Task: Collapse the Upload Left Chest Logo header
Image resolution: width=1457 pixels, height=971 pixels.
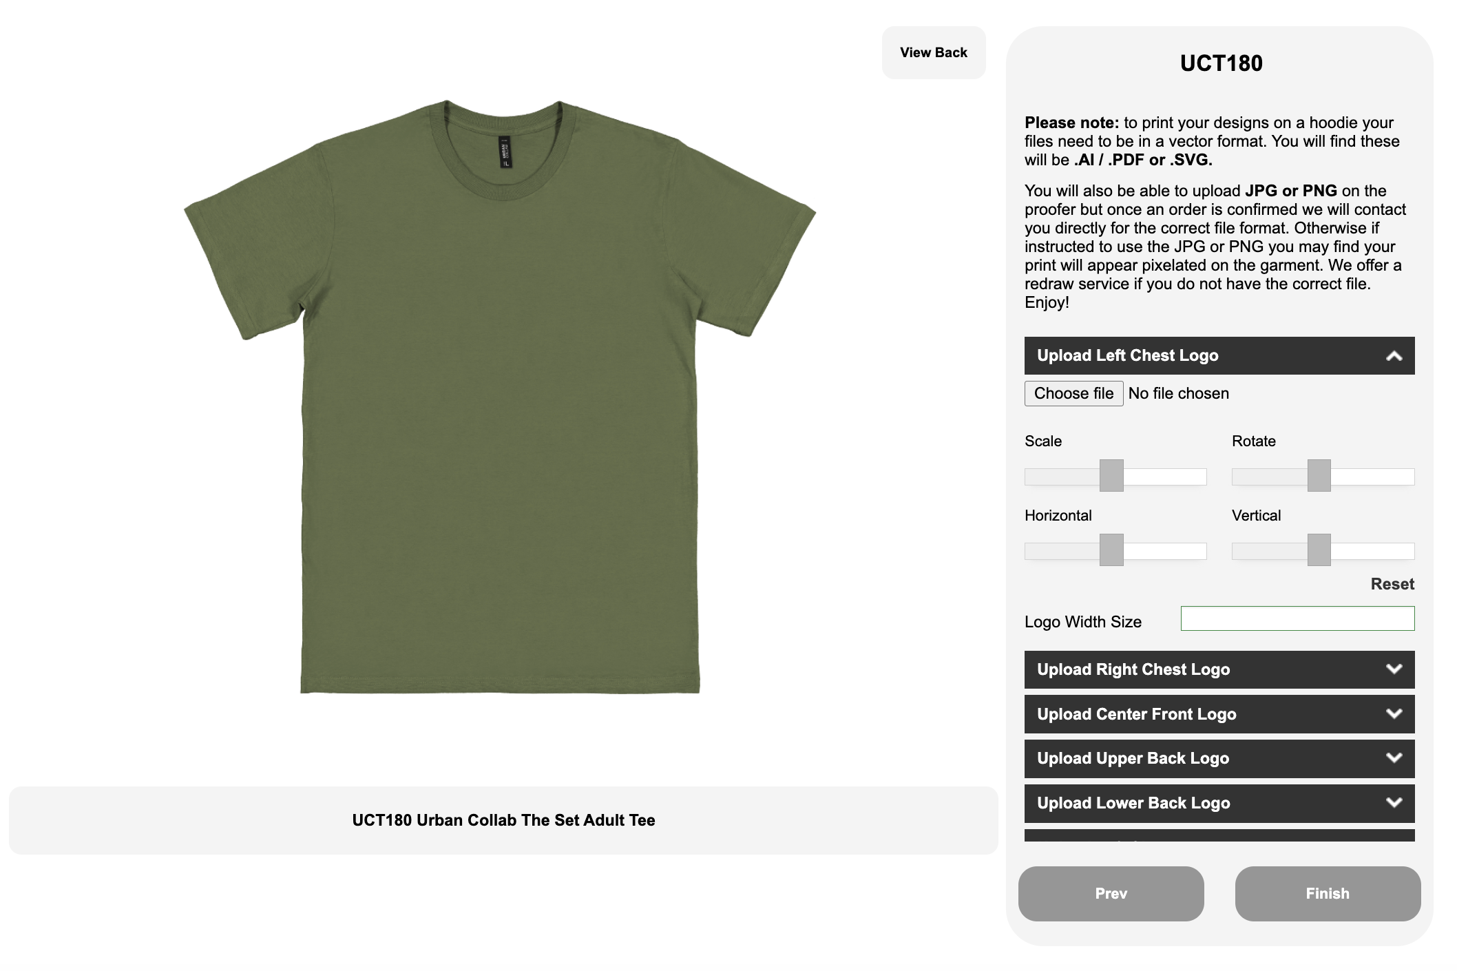Action: click(x=1219, y=355)
